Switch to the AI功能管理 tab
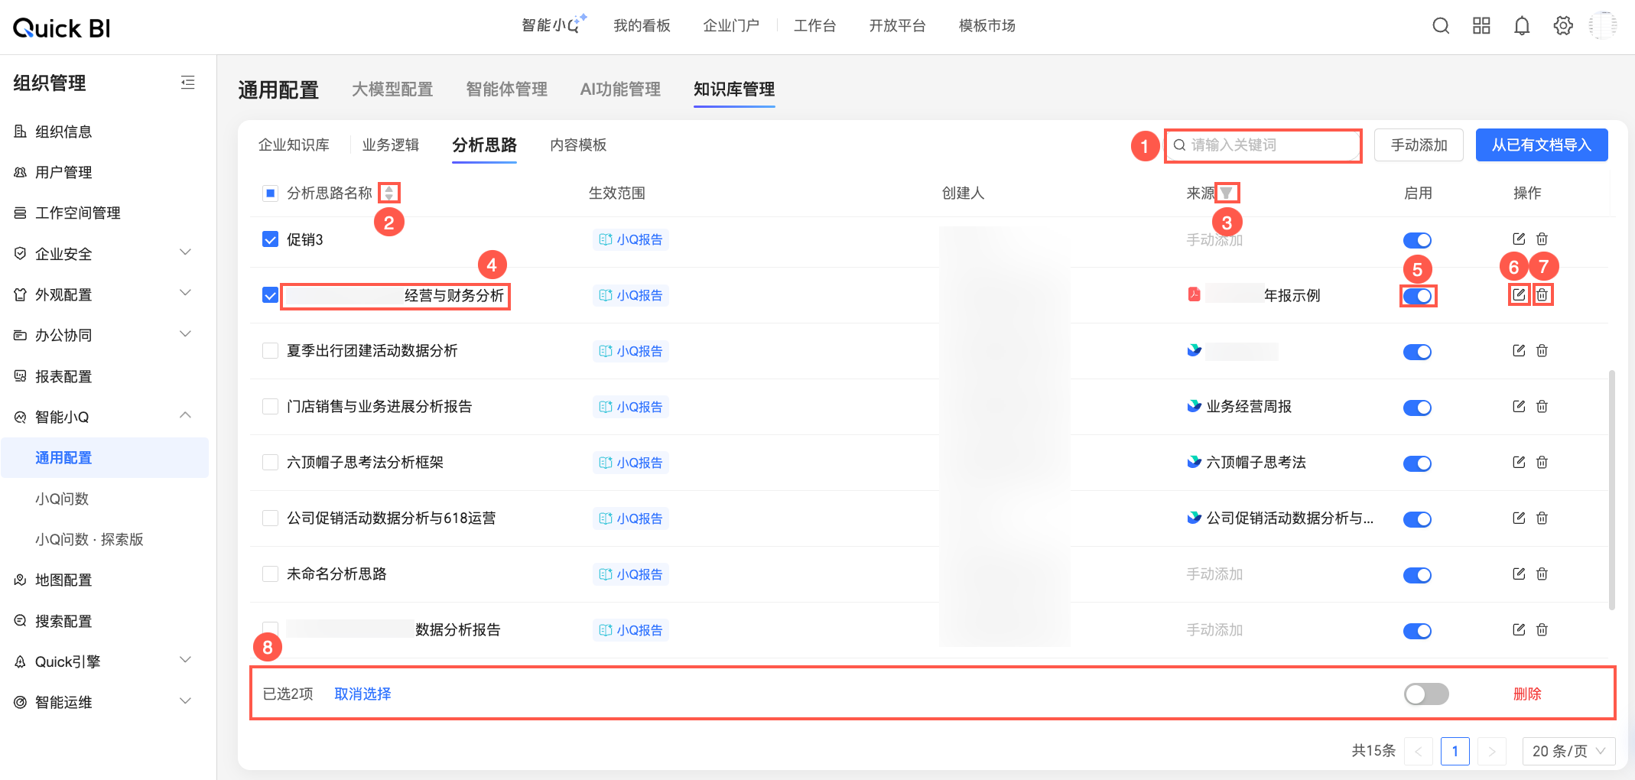This screenshot has width=1635, height=780. point(620,89)
